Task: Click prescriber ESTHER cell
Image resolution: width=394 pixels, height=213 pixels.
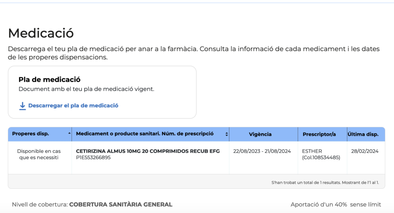Action: coord(321,154)
